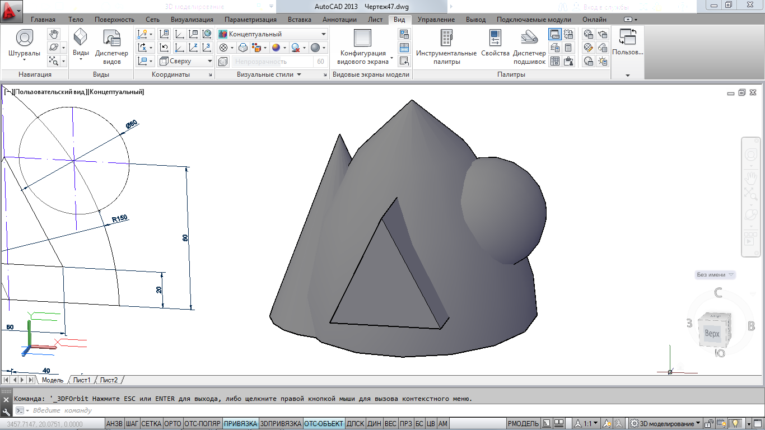
Task: Open the Штурвалы steering wheels tool
Action: (24, 39)
